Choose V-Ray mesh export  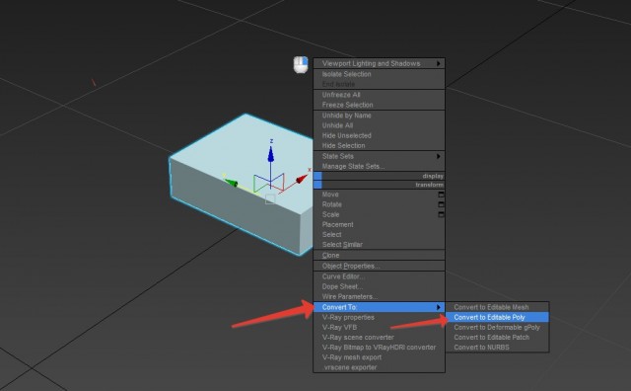coord(379,357)
